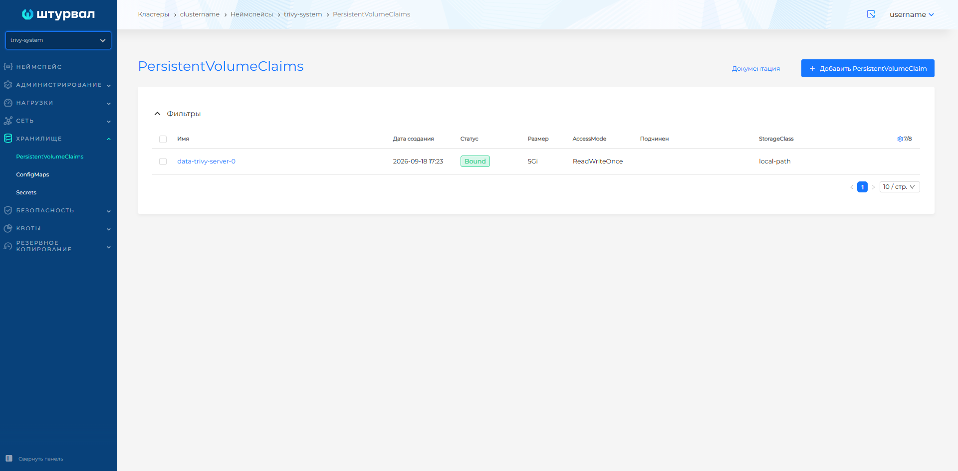
Task: Click Добавить PersistentVolumeClaim button
Action: (x=868, y=68)
